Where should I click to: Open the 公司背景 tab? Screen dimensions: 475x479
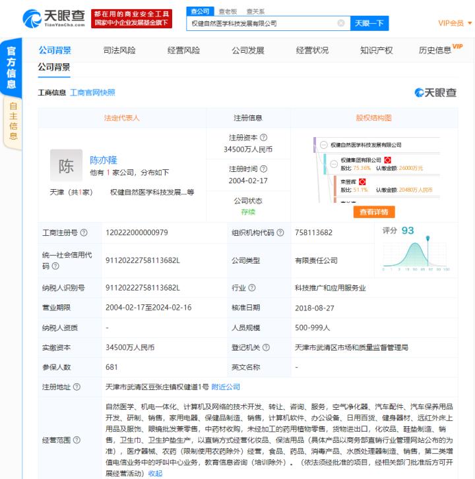tap(55, 50)
